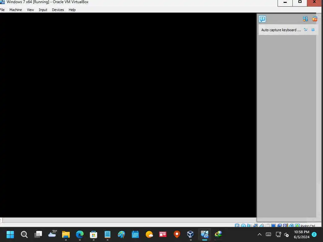Open the Windows Start menu
The width and height of the screenshot is (323, 242).
point(10,234)
